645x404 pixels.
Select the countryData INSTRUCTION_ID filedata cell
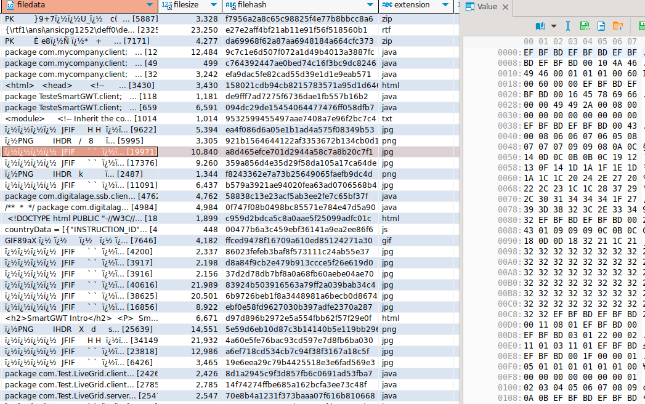[80, 230]
